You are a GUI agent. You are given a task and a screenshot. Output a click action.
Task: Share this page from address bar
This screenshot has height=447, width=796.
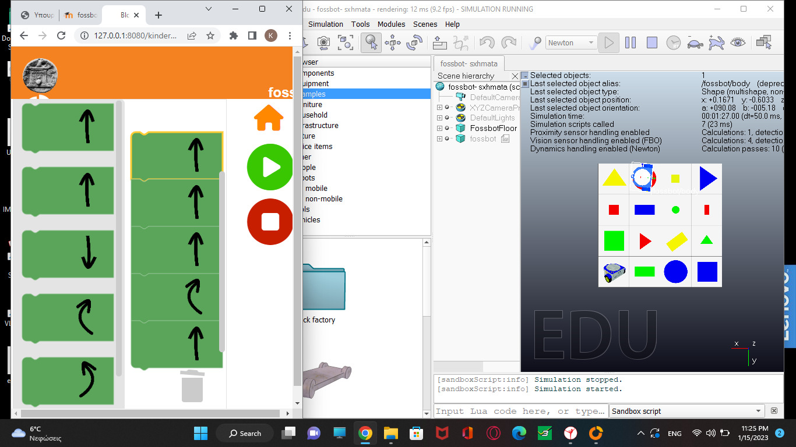(191, 36)
